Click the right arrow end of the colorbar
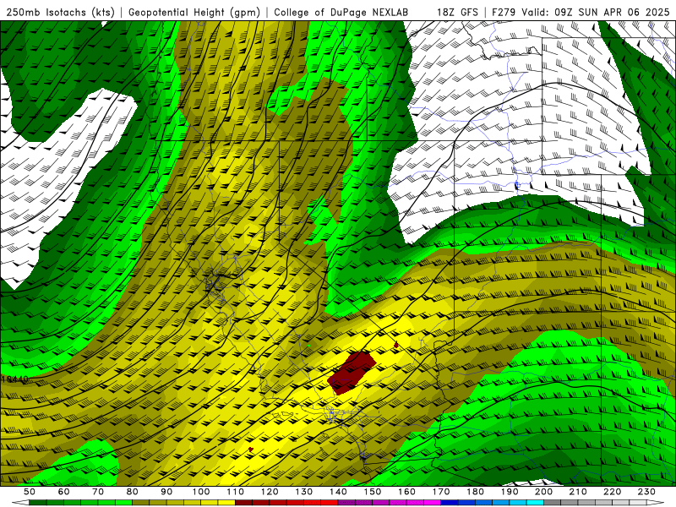Viewport: 676px width, 507px height. 656,503
